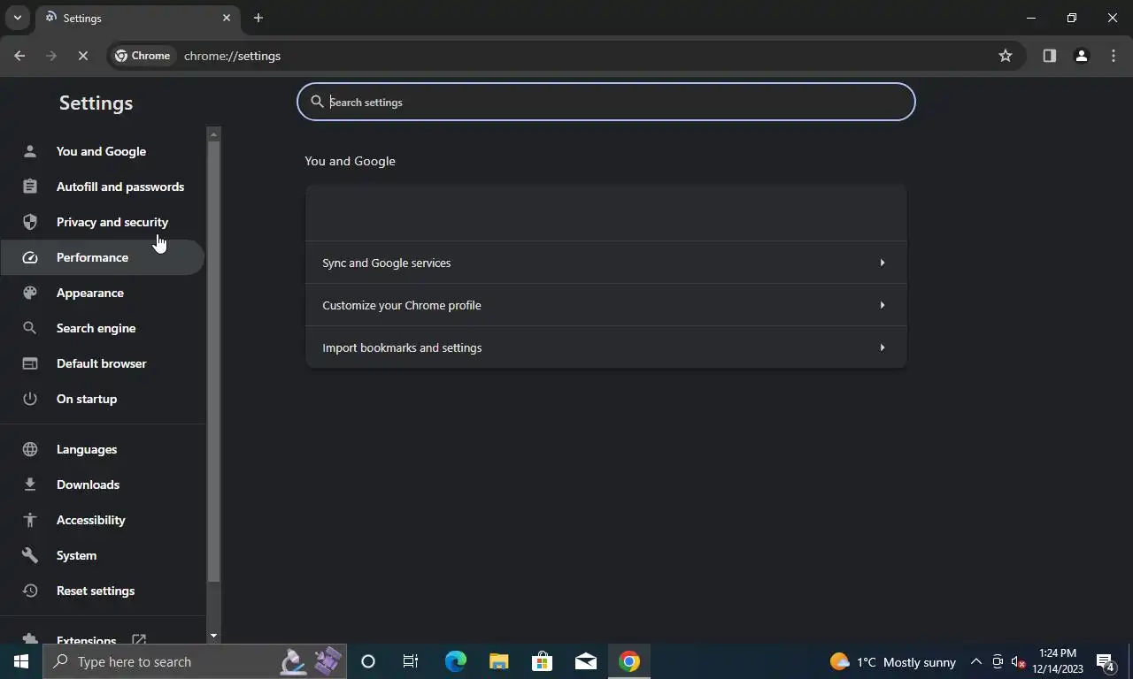Expand Sync and Google services

606,263
